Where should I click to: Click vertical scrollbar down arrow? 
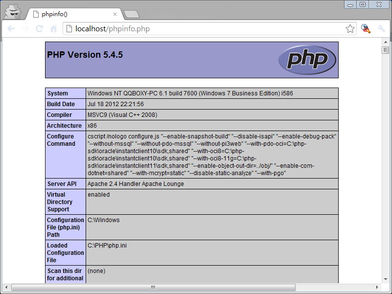[386, 279]
